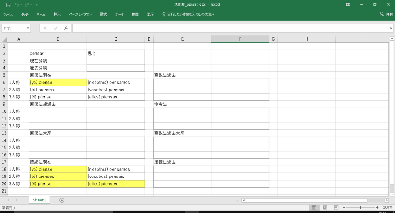Screen dimensions: 395x213
Task: Click the Save icon in quick access toolbar
Action: coord(8,5)
